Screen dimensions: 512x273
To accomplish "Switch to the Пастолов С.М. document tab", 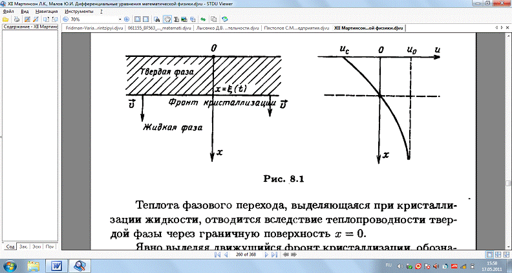I will point(297,28).
